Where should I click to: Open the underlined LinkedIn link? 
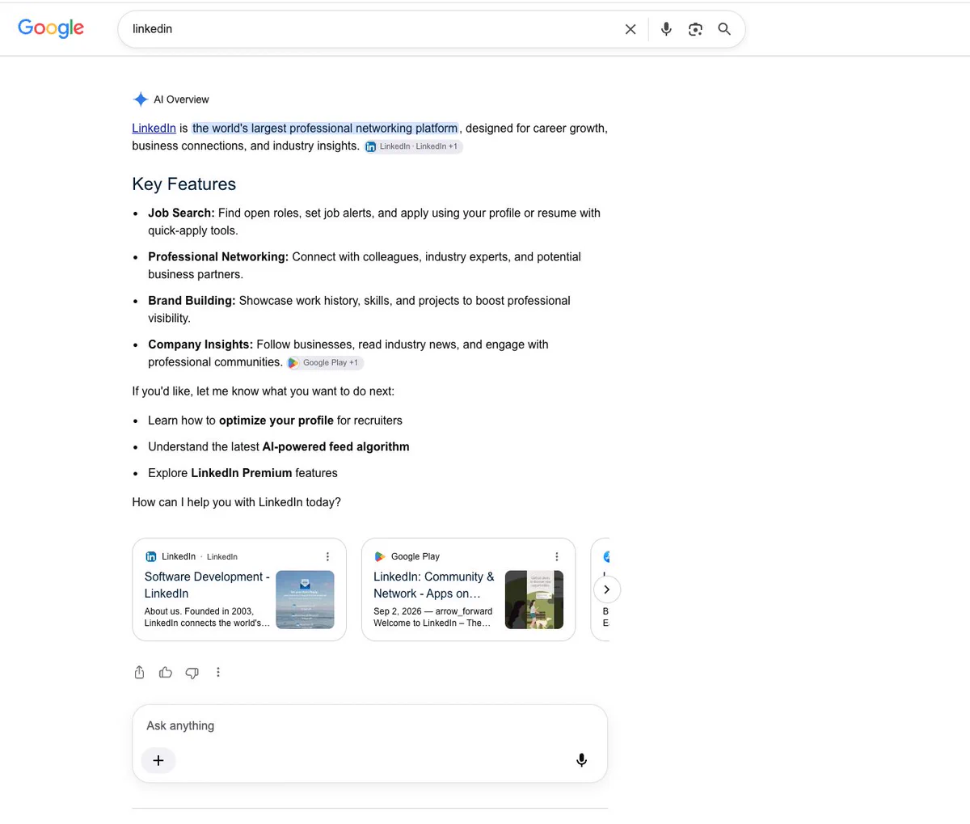click(154, 128)
